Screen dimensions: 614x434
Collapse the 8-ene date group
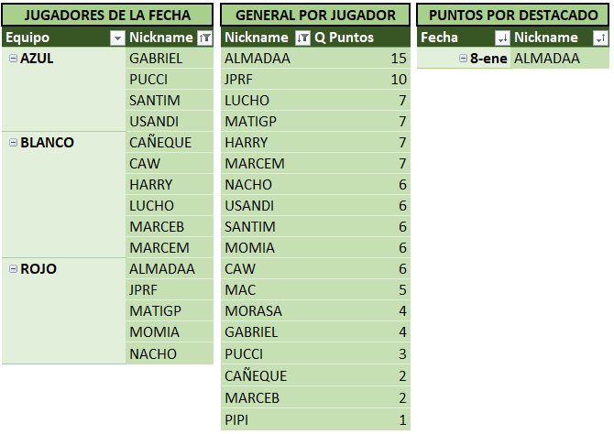(464, 58)
